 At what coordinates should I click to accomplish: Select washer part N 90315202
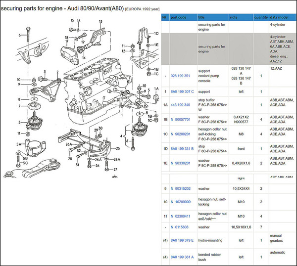coord(182,189)
